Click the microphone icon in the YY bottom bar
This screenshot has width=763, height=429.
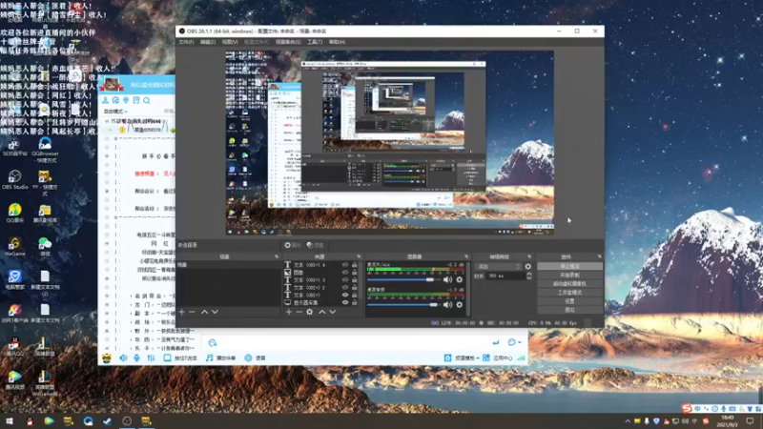pos(137,358)
